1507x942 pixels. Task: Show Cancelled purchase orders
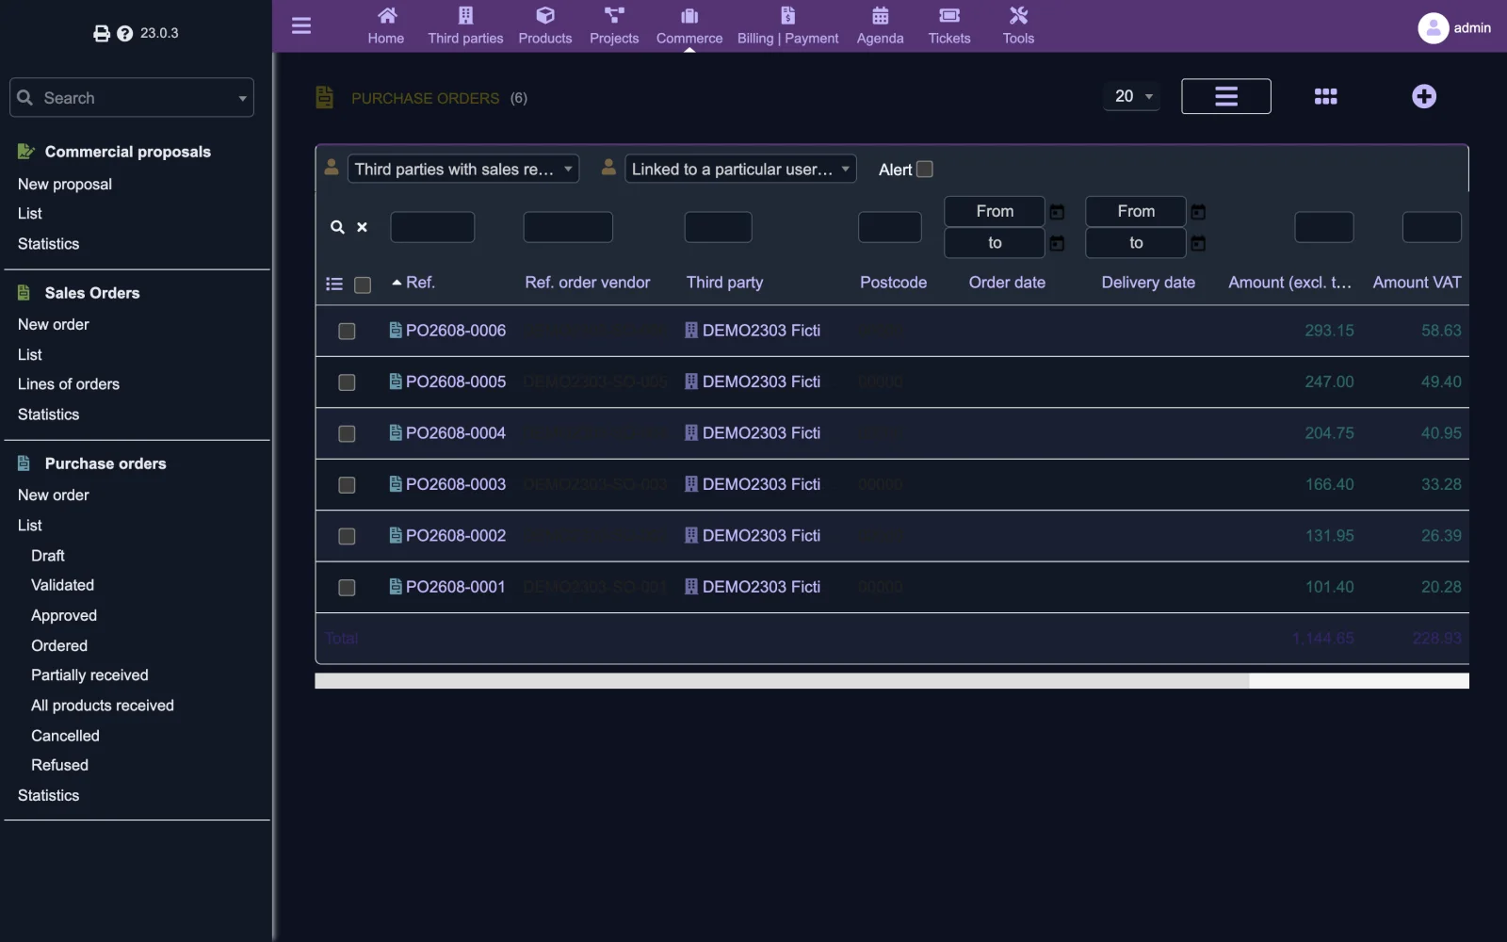tap(65, 736)
